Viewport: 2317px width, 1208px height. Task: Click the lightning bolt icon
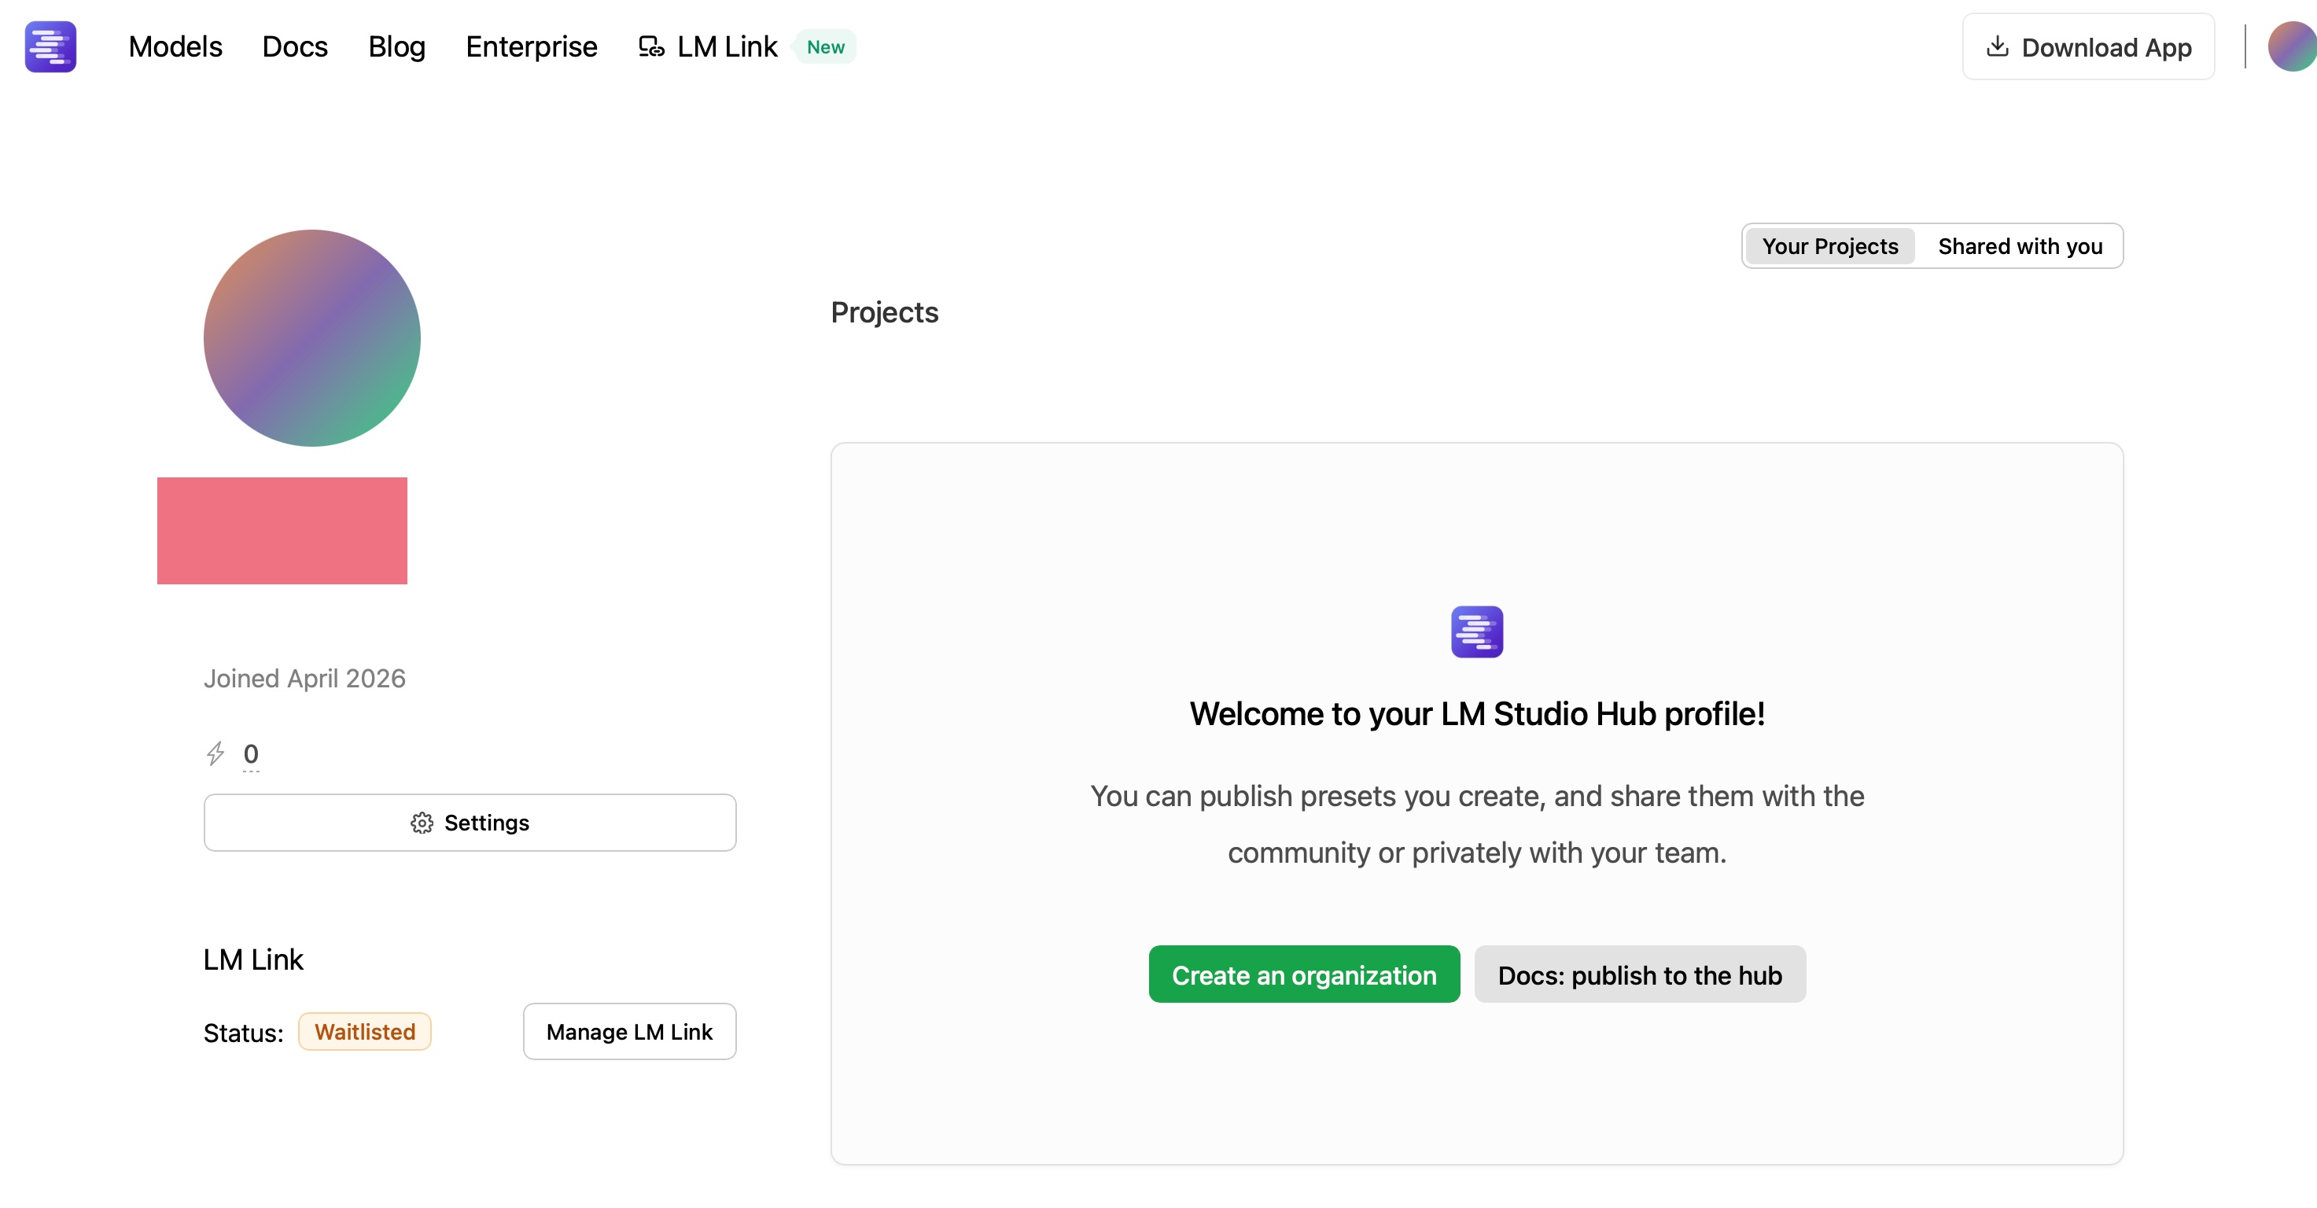215,753
